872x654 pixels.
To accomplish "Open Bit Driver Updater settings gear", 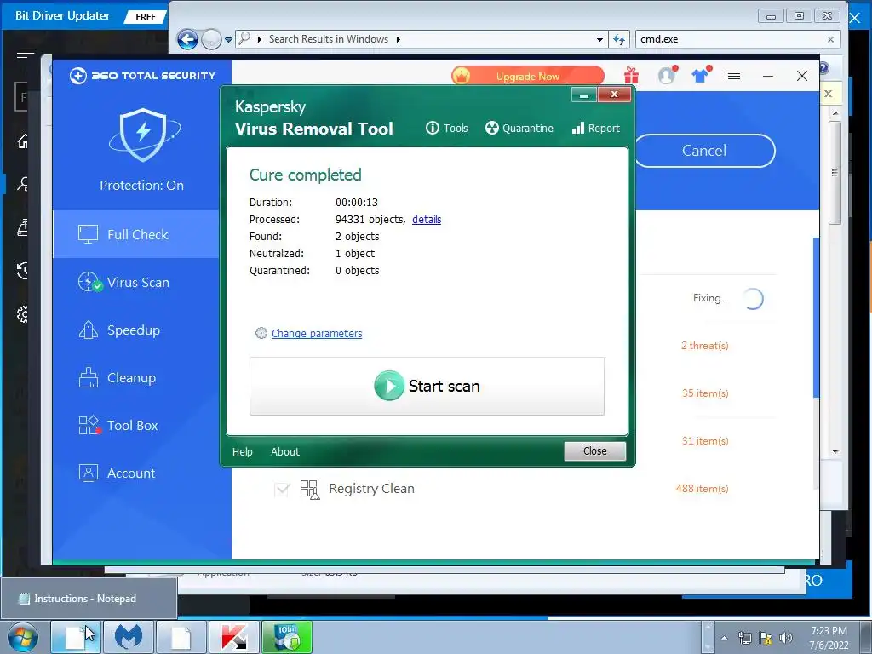I will pyautogui.click(x=22, y=314).
